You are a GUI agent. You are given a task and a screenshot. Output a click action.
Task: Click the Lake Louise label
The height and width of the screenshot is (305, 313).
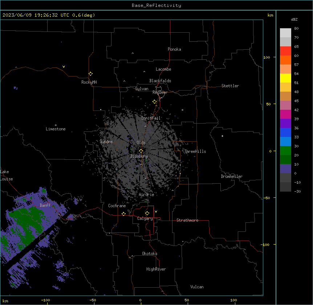[7, 175]
